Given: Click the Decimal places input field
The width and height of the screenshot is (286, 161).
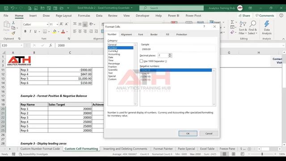Looking at the screenshot, I should tap(163, 55).
